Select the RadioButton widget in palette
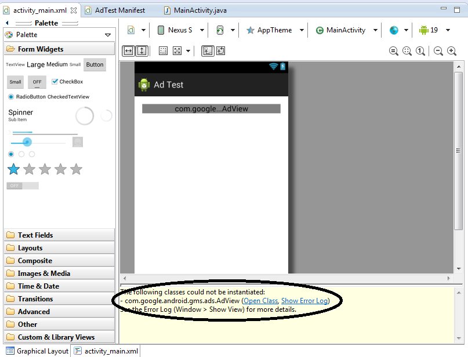468x357 pixels. coord(27,97)
